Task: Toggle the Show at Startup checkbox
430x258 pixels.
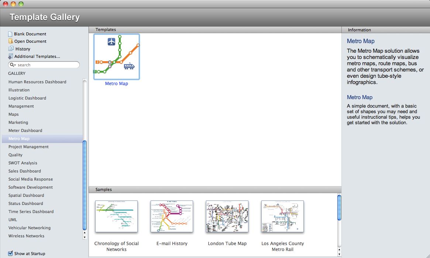Action: click(10, 254)
